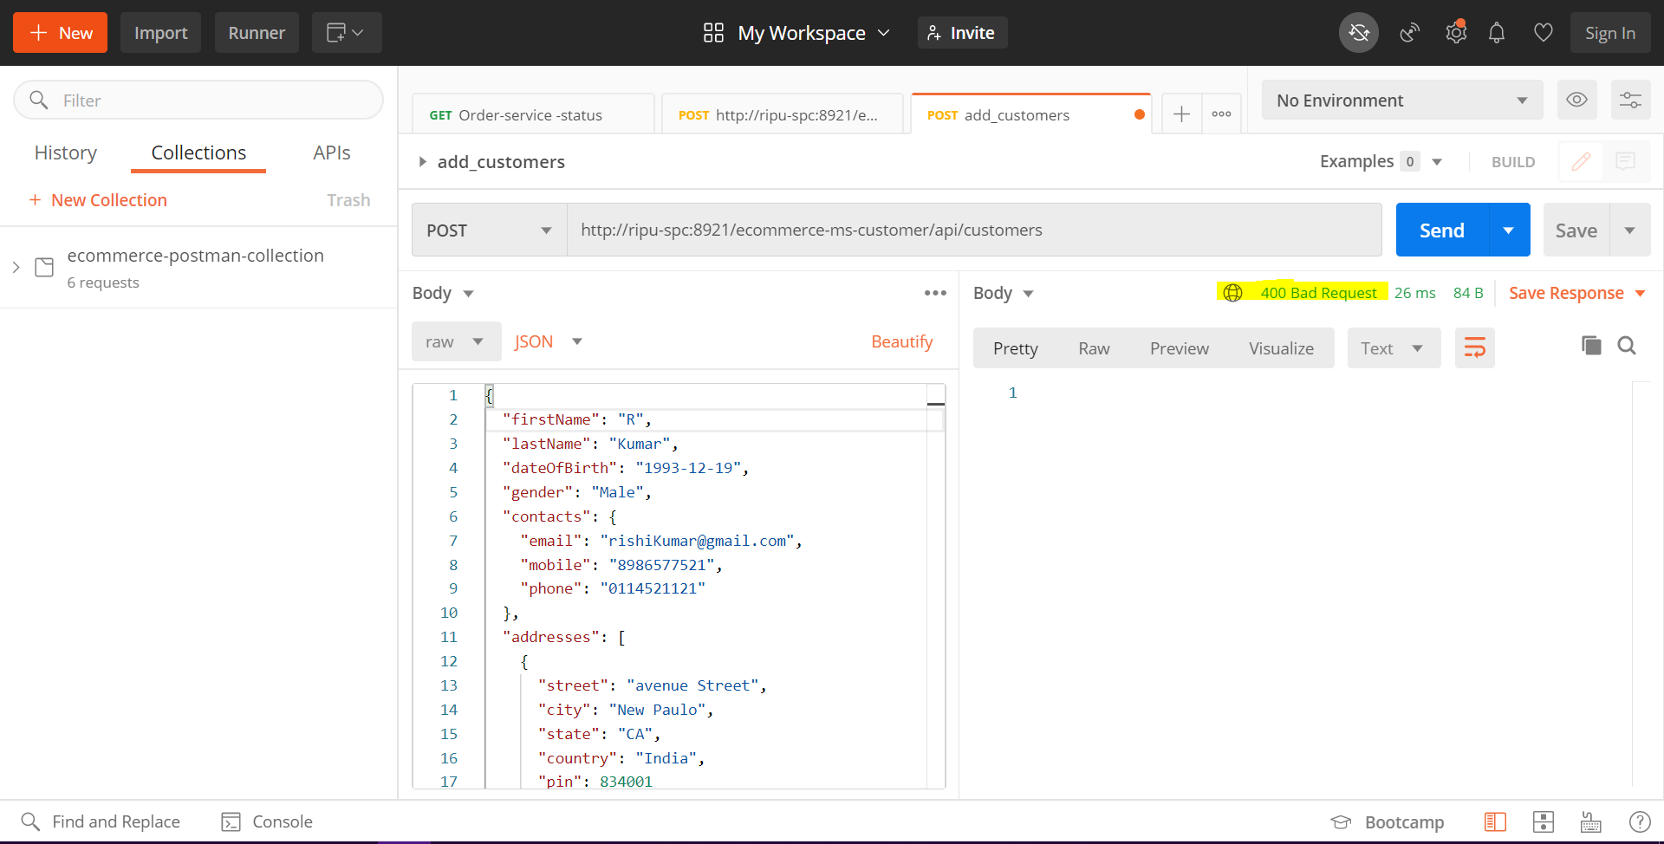The width and height of the screenshot is (1664, 844).
Task: Open the Send button dropdown arrow
Action: click(1509, 230)
